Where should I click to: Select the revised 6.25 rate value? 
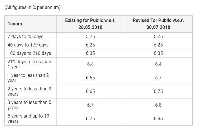point(158,45)
